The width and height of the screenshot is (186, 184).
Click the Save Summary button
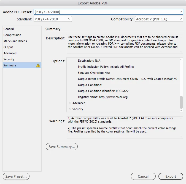point(62,147)
